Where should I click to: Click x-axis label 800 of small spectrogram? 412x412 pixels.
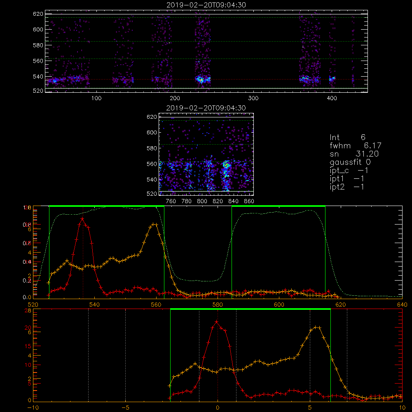(x=202, y=201)
